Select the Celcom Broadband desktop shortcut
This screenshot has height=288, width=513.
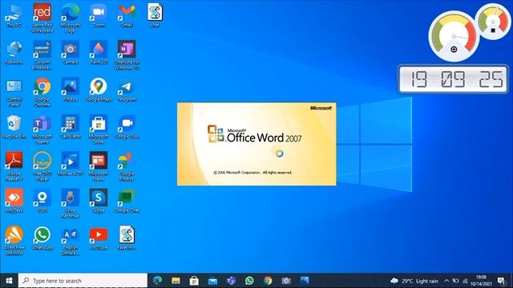pyautogui.click(x=42, y=55)
